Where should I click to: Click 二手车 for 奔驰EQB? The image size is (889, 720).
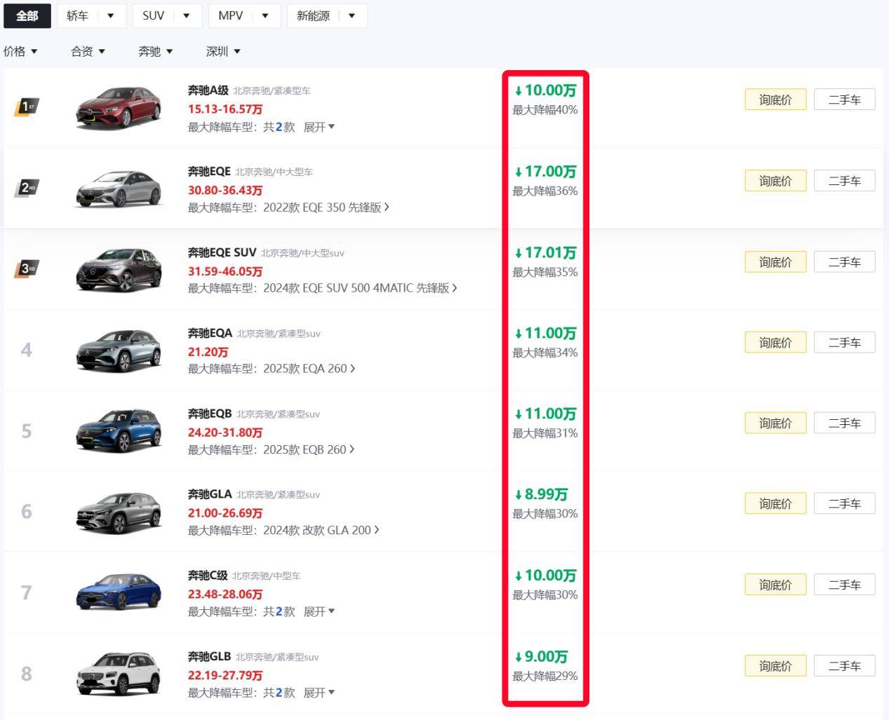point(844,423)
